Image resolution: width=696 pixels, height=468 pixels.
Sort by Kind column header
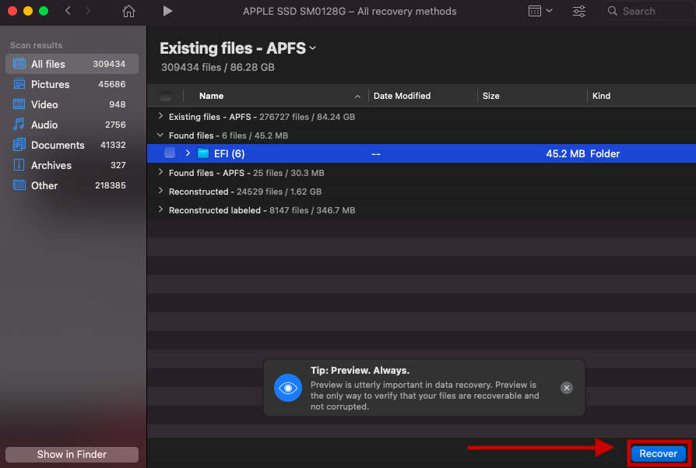coord(601,96)
